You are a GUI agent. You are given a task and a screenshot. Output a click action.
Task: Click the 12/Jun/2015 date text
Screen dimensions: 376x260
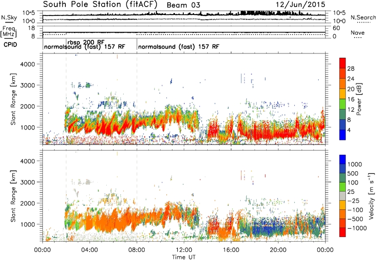[x=300, y=5]
